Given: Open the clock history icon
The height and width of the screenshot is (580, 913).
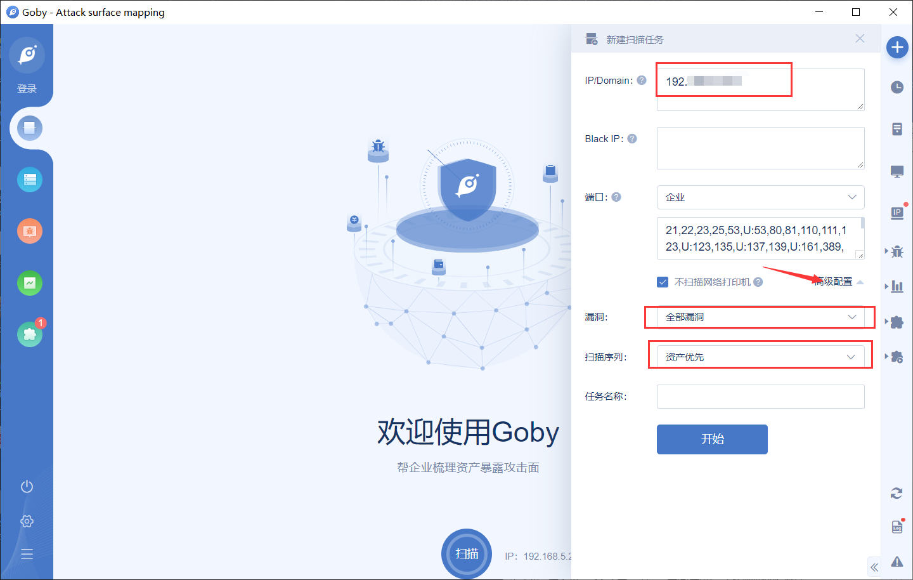Looking at the screenshot, I should pos(897,87).
